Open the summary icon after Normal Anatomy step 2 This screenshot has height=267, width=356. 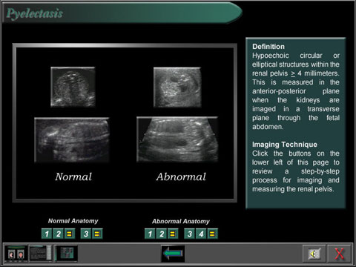click(70, 234)
